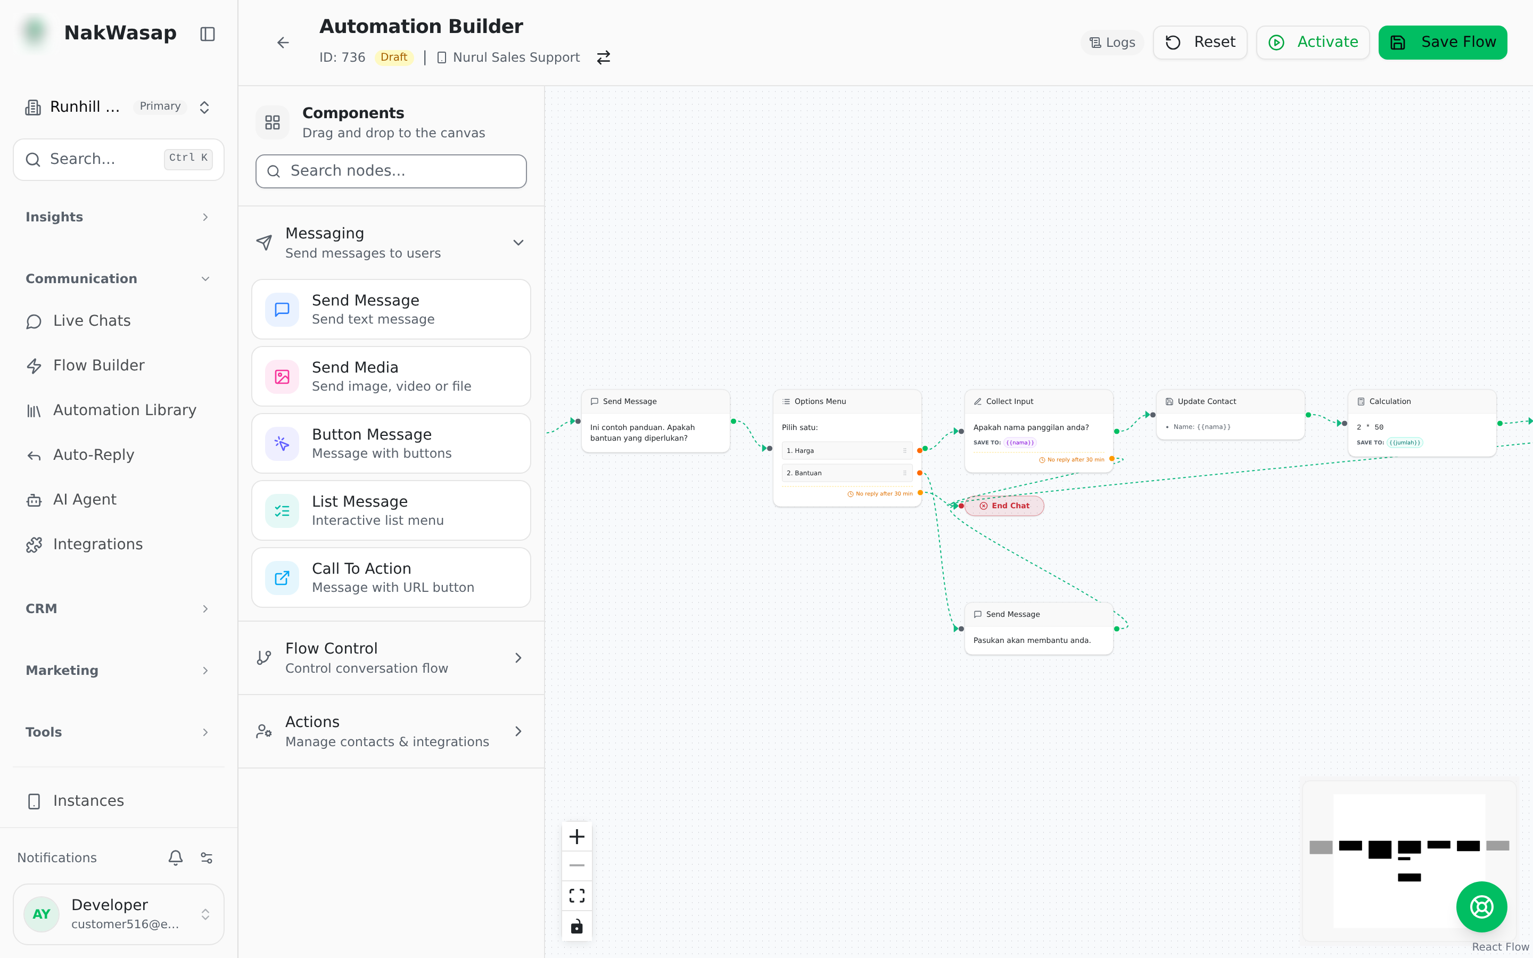Open Instances page

coord(119,801)
